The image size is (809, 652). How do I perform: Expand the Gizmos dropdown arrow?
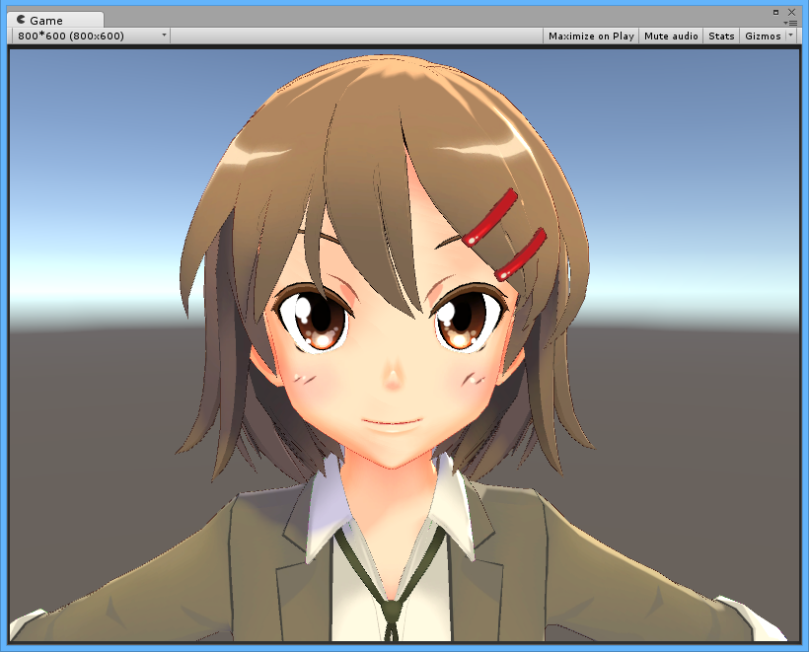[791, 36]
